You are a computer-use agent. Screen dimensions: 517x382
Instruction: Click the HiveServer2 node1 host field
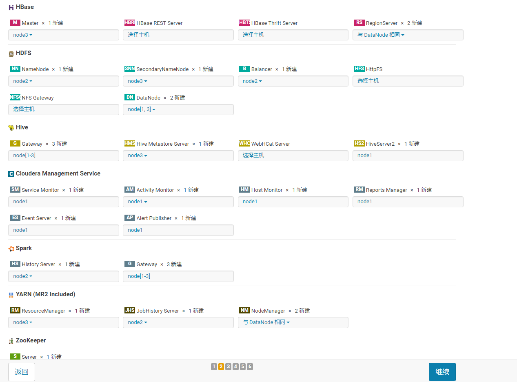(408, 155)
